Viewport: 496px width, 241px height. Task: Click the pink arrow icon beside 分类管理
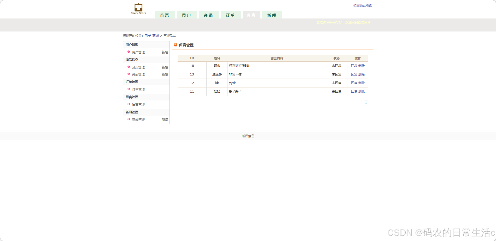click(129, 67)
